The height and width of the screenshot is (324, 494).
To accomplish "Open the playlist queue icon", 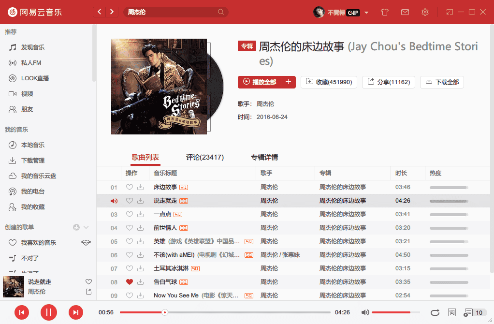I will [468, 312].
